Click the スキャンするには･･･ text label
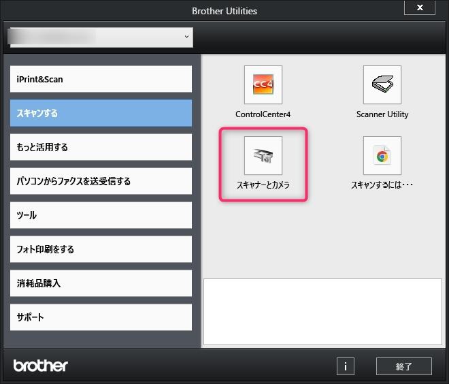This screenshot has width=449, height=384. pos(382,185)
